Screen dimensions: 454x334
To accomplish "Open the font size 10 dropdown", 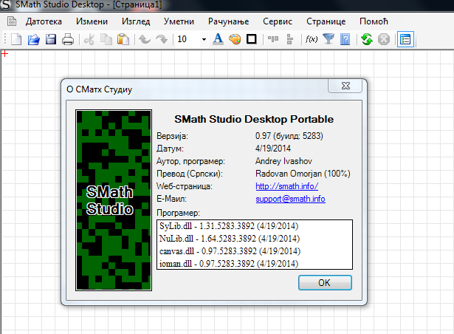I will [204, 39].
